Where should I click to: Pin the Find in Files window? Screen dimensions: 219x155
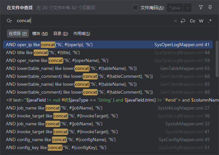click(x=210, y=7)
